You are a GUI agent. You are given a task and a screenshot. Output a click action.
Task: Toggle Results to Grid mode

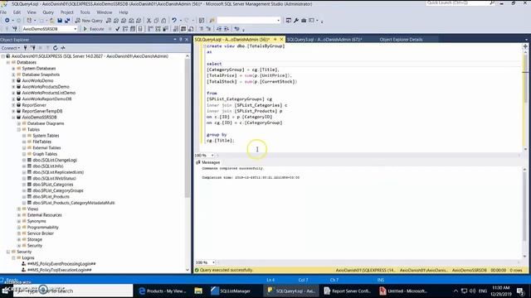coord(183,29)
